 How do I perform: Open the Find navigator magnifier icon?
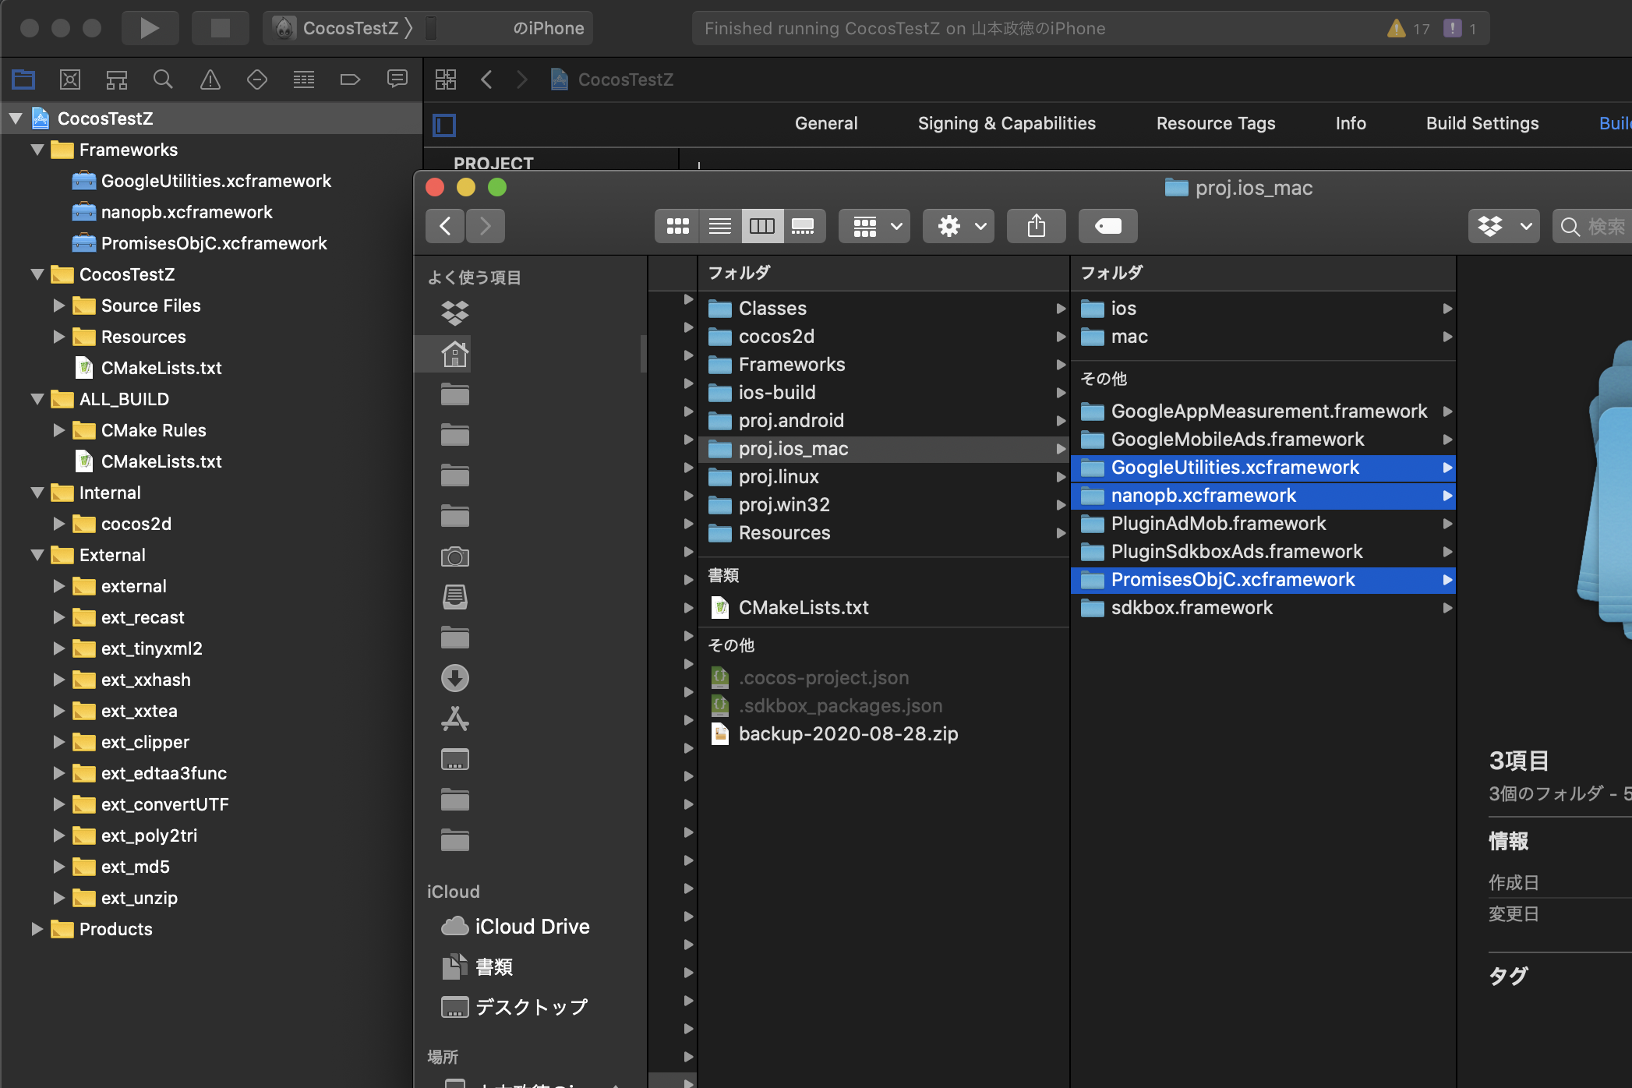163,79
